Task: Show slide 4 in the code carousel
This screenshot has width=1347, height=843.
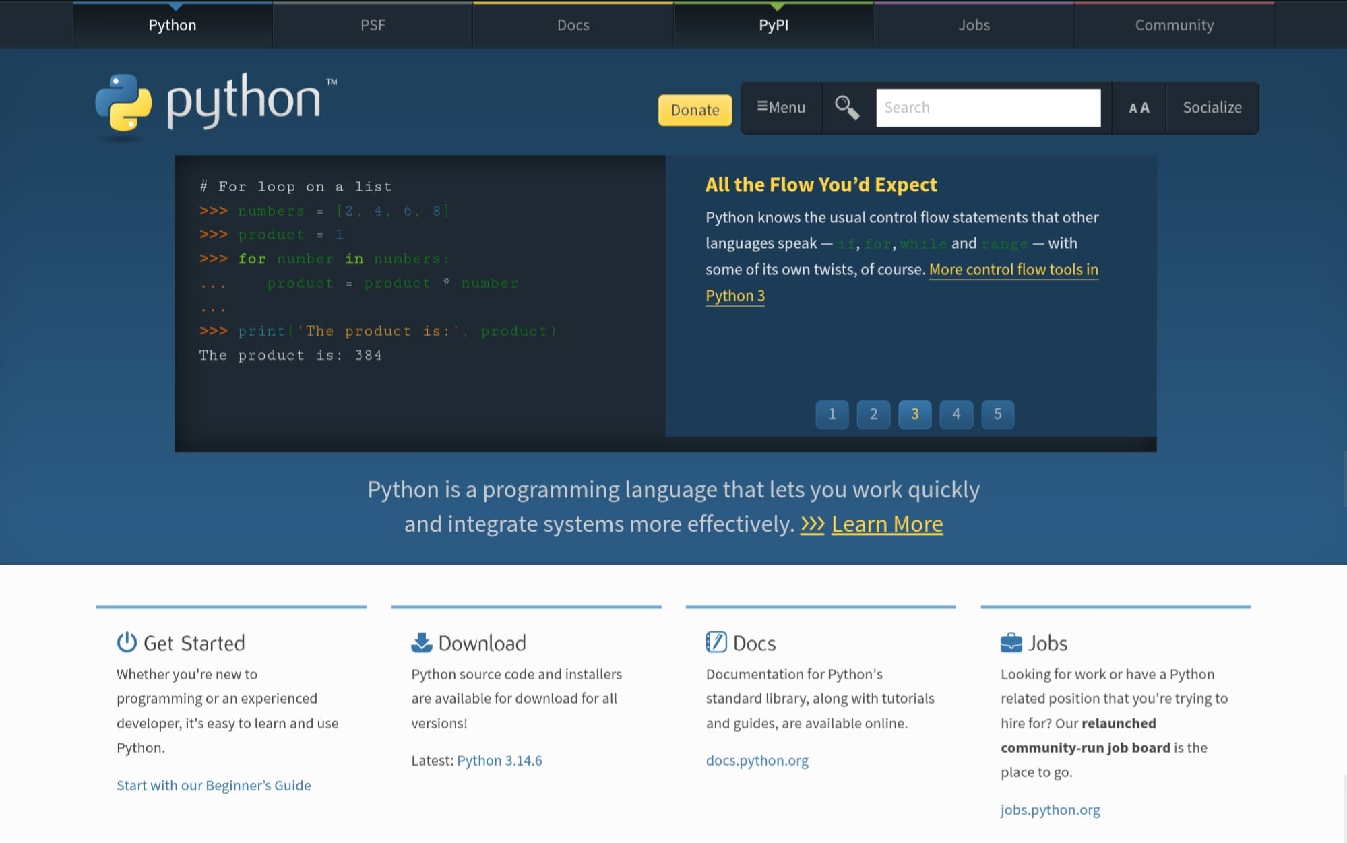Action: pyautogui.click(x=956, y=414)
